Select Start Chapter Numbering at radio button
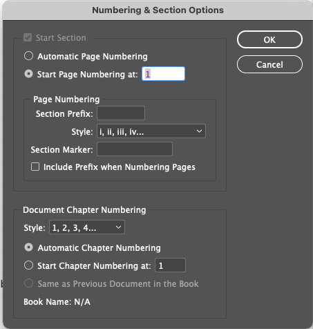This screenshot has width=313, height=329. [x=29, y=265]
